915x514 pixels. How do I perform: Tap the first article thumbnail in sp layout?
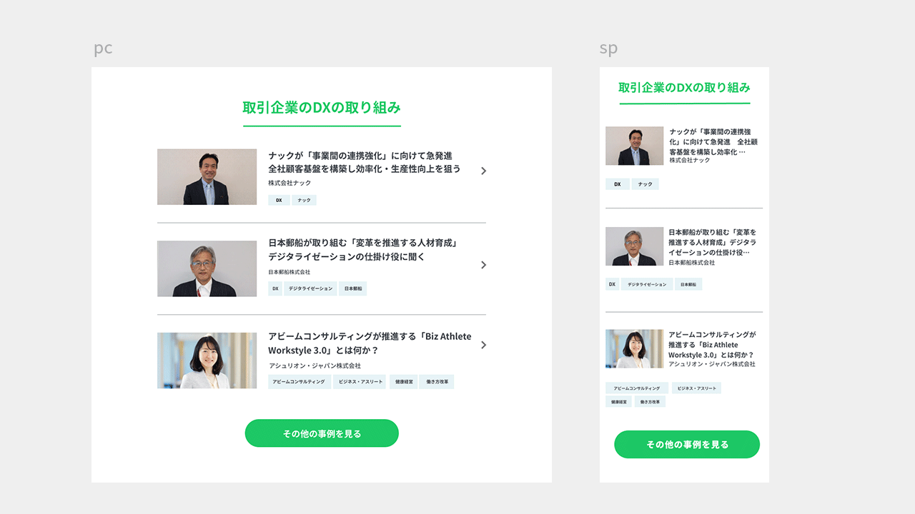pos(634,146)
